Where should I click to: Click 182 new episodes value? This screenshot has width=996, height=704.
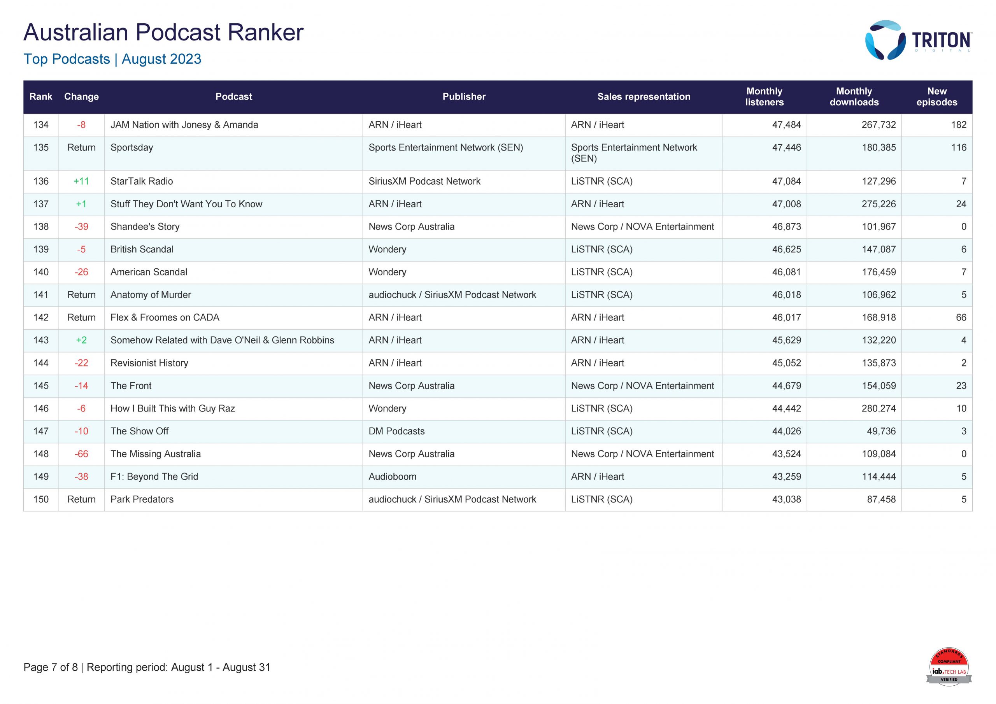[x=959, y=125]
